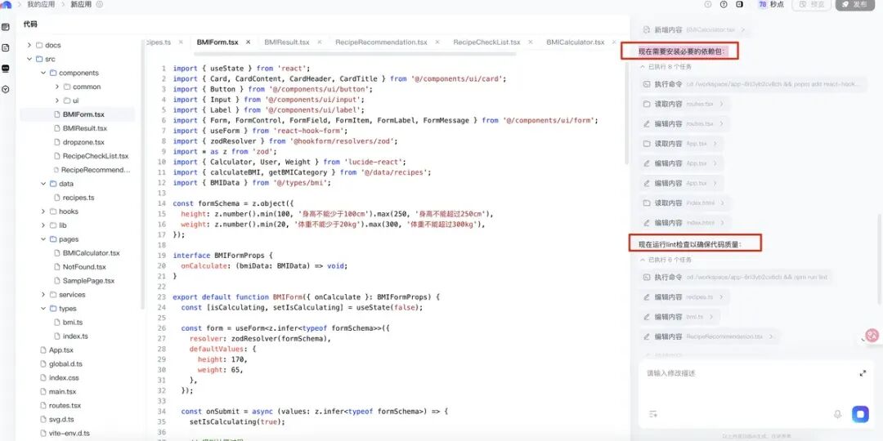
Task: Open dropzone.tsx in file tree
Action: pos(83,142)
